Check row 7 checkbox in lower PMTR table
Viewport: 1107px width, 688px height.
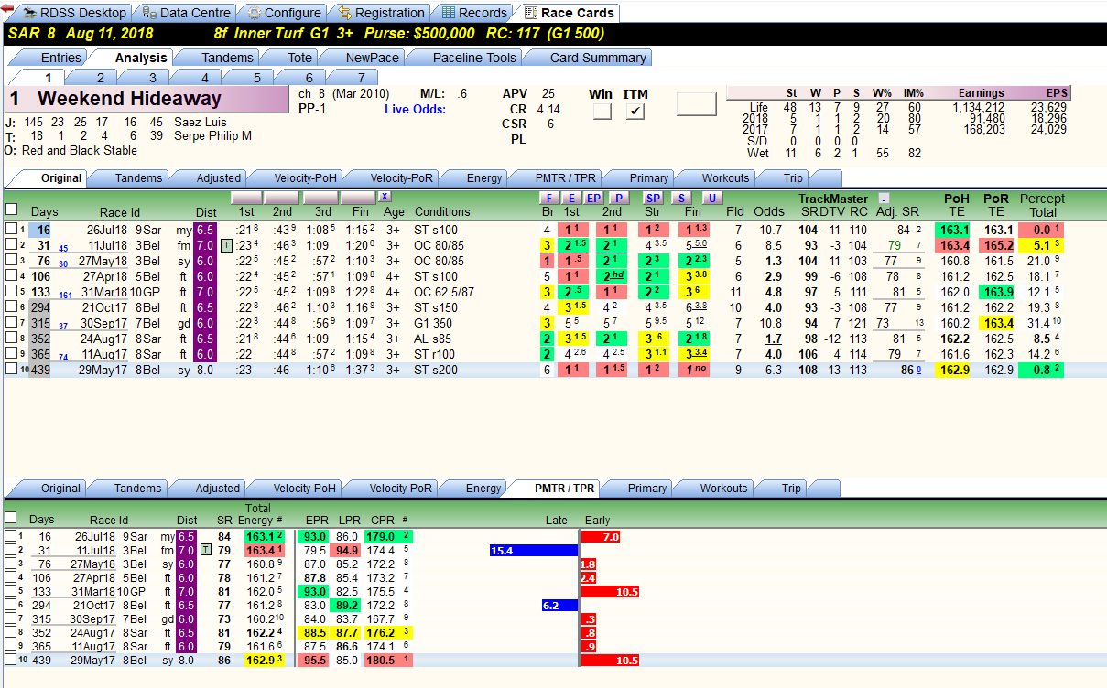(x=10, y=619)
